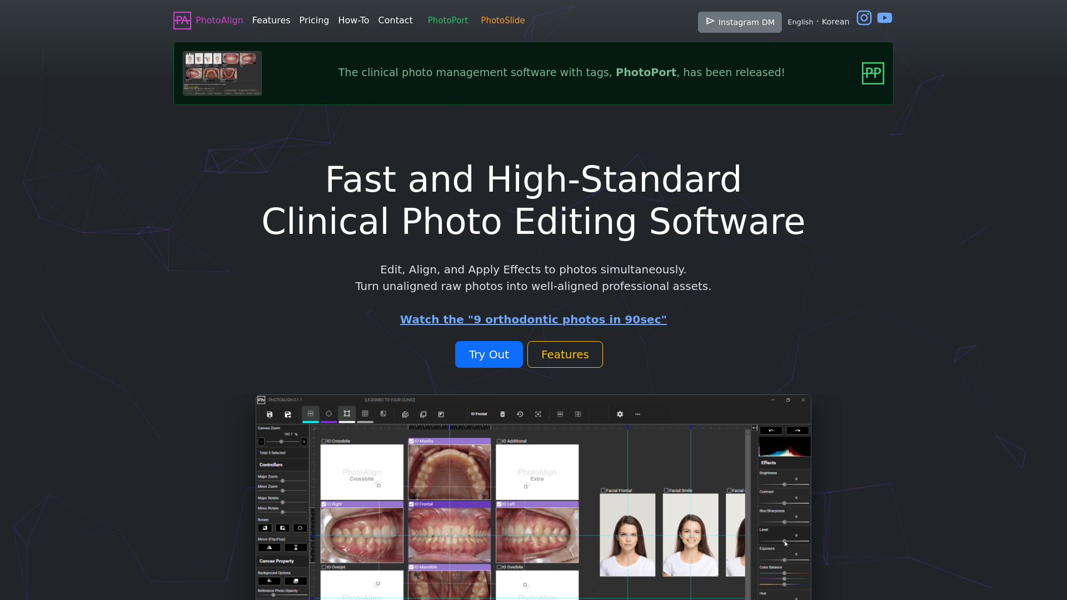This screenshot has width=1067, height=600.
Task: Click the PhotoAlign logo icon
Action: tap(182, 20)
